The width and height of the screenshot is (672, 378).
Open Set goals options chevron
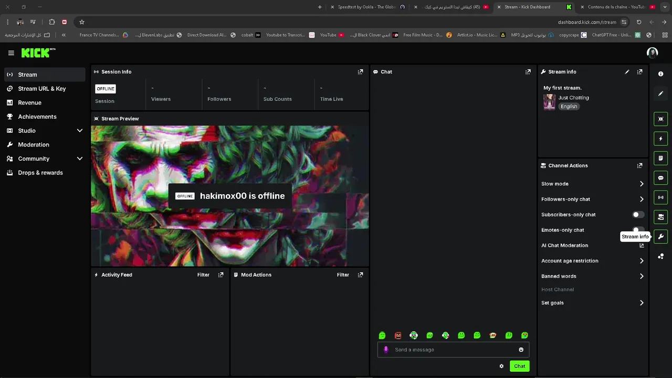click(x=642, y=303)
